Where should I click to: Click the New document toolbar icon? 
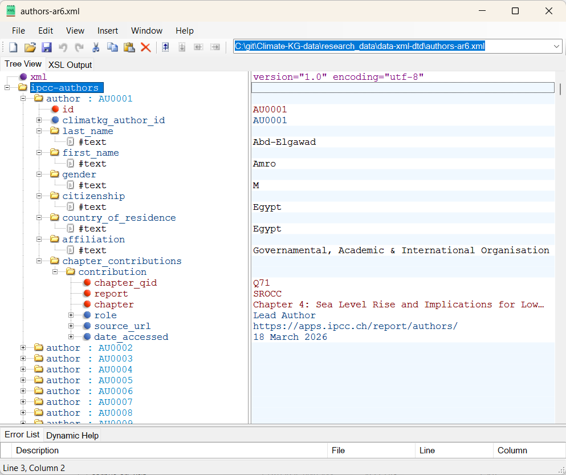(x=13, y=47)
